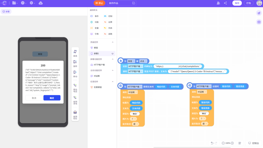Viewport: 263px width, 148px height.
Task: Open the file menu folder icon dropdown
Action: [15, 3]
